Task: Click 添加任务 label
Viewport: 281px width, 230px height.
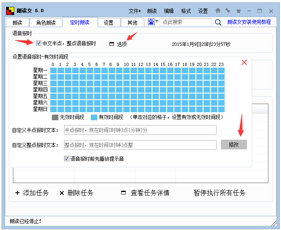Action: 36,193
